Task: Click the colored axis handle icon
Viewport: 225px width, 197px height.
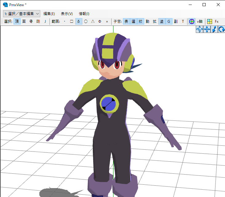Action: (192, 22)
